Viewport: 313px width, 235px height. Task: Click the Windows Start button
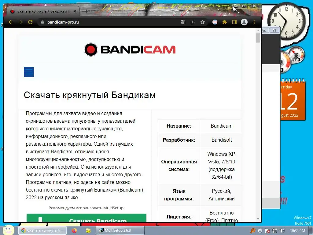(x=8, y=230)
